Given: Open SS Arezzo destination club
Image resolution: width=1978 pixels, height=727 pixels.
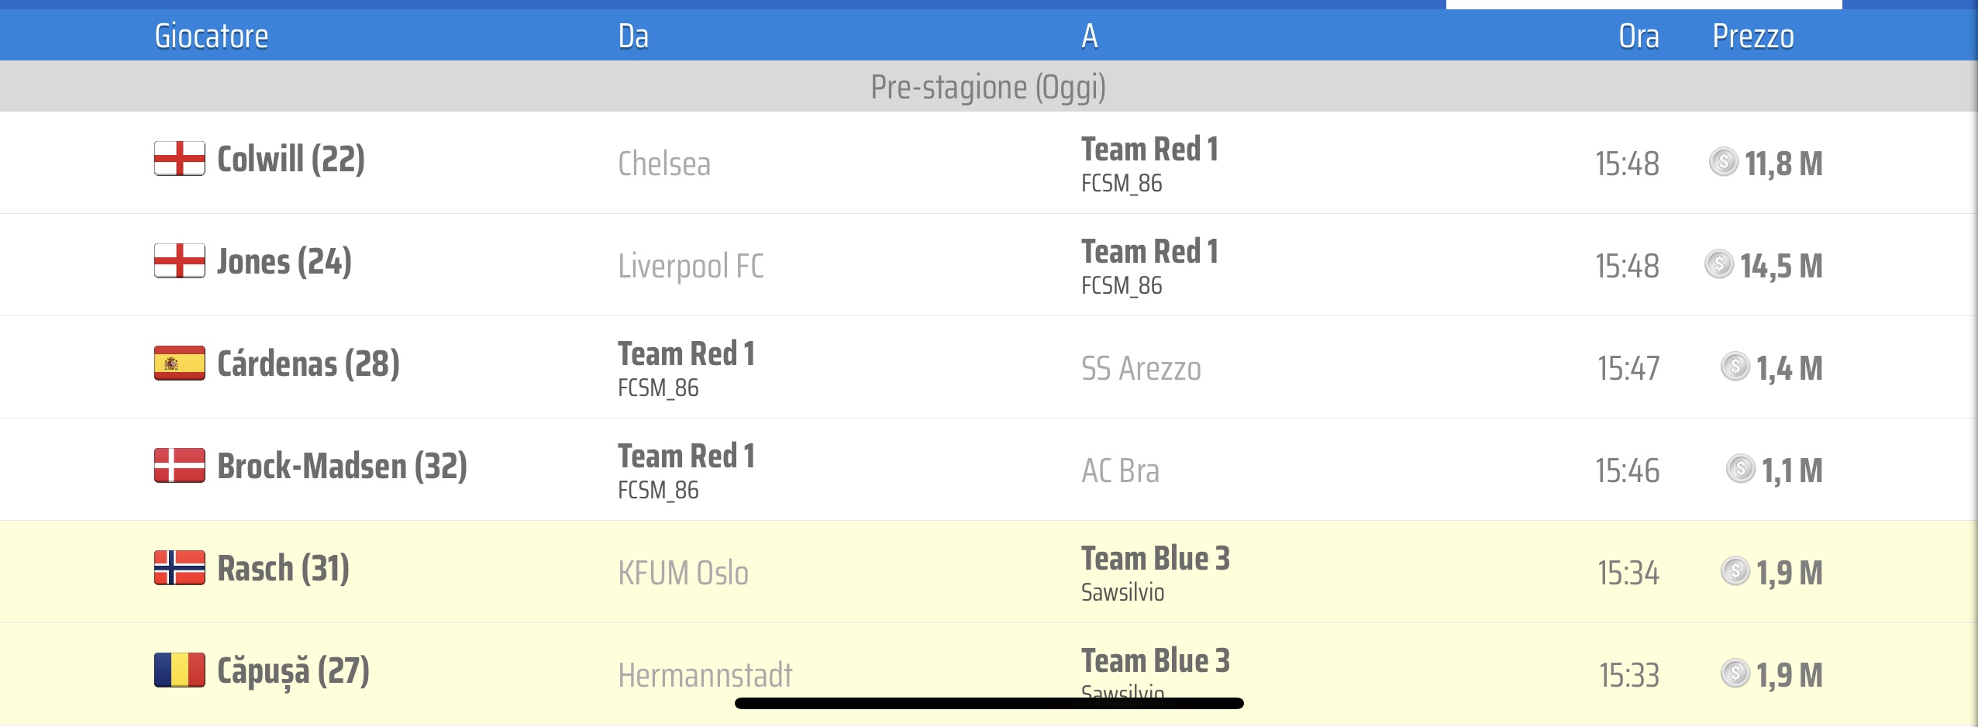Looking at the screenshot, I should coord(1140,368).
